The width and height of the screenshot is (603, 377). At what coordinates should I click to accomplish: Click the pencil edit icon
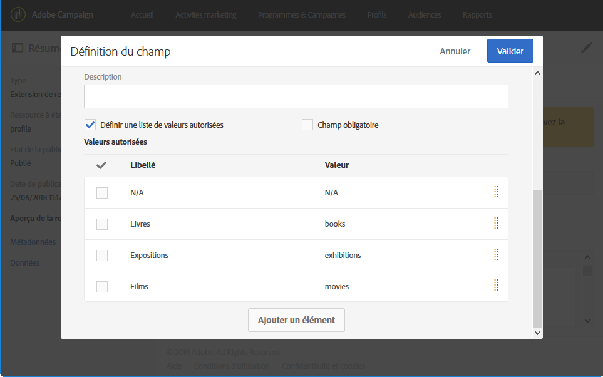[x=586, y=48]
